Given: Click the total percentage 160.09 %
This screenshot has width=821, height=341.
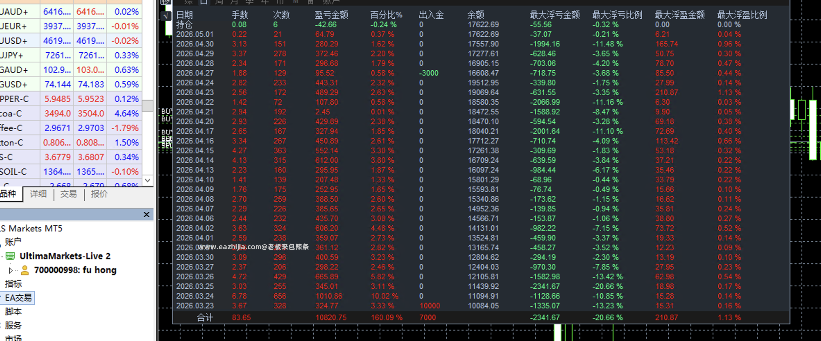Looking at the screenshot, I should pyautogui.click(x=387, y=317).
